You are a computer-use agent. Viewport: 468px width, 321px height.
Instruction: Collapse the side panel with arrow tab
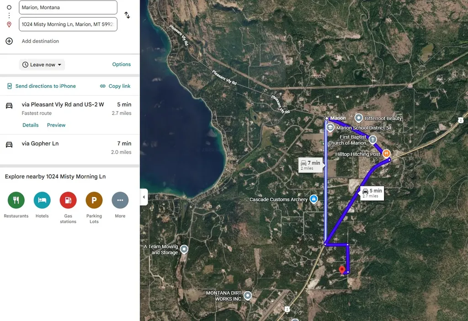tap(144, 197)
